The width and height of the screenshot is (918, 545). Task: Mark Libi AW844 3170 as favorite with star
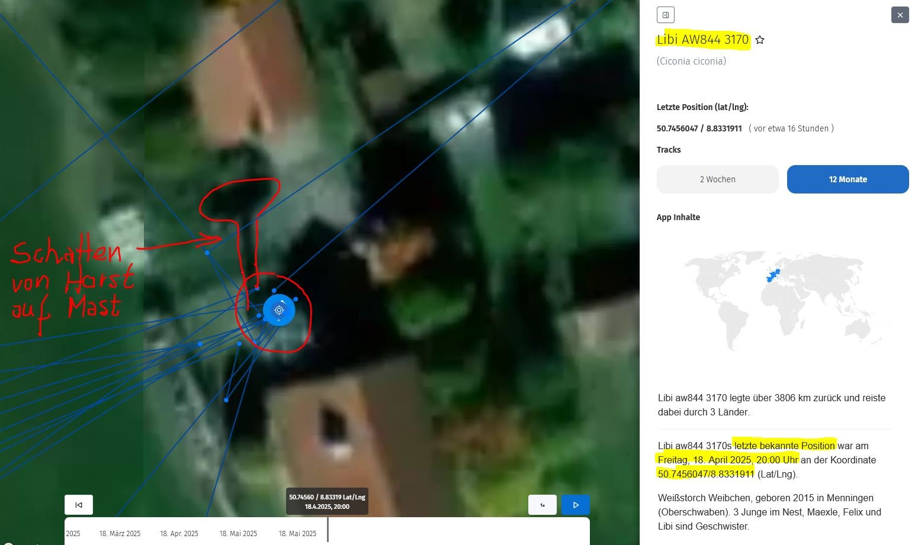pyautogui.click(x=760, y=40)
